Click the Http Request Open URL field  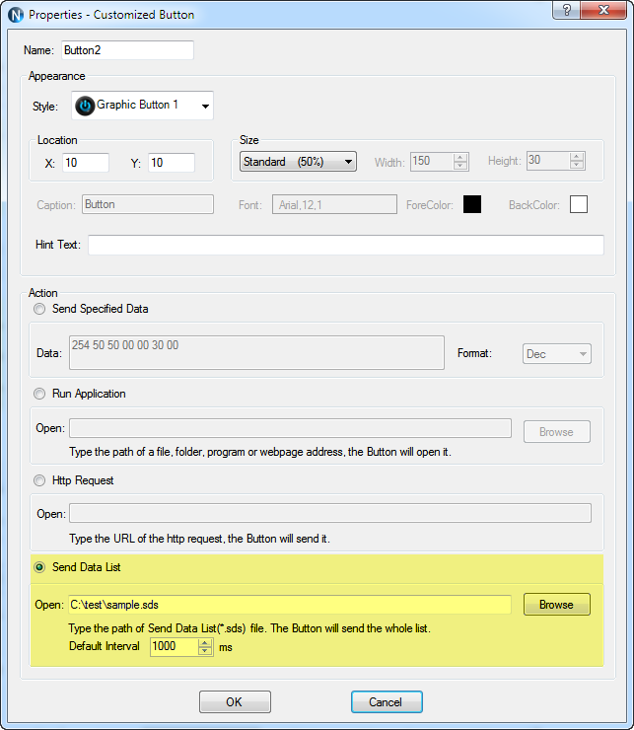click(x=330, y=513)
